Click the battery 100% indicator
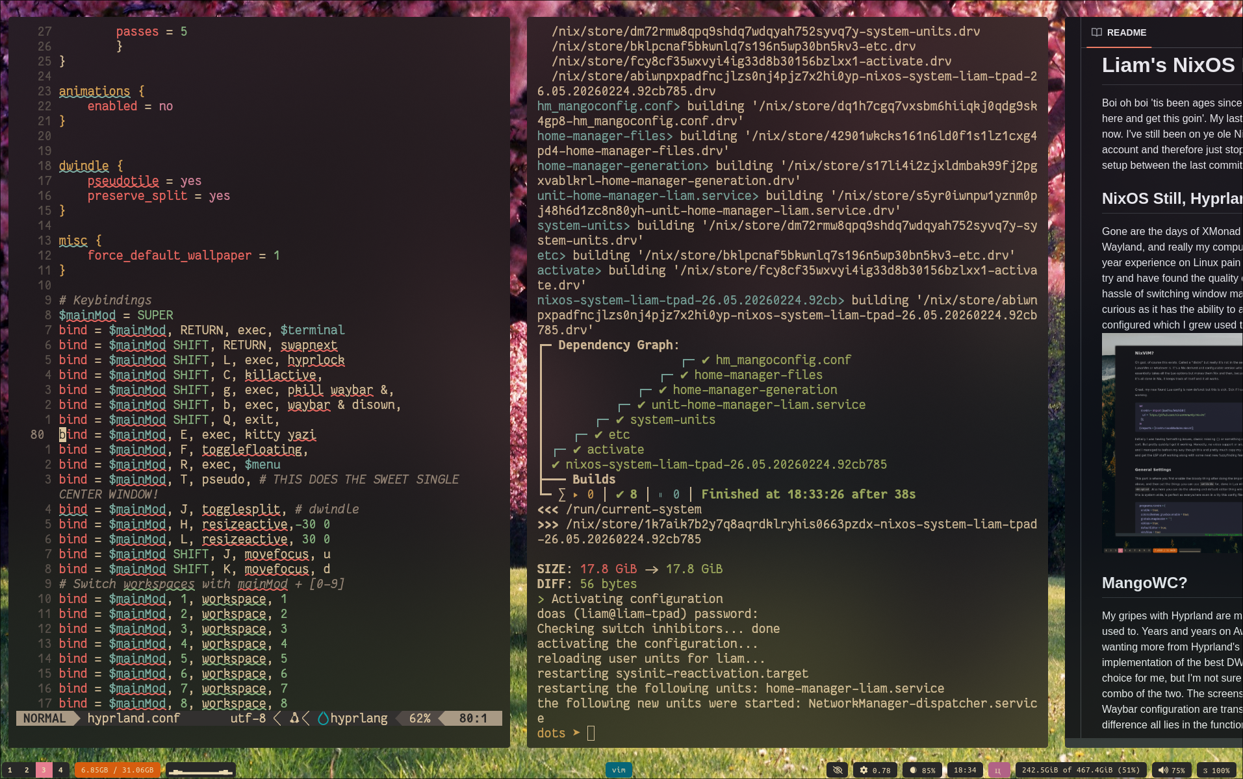This screenshot has height=779, width=1243. pos(1216,770)
